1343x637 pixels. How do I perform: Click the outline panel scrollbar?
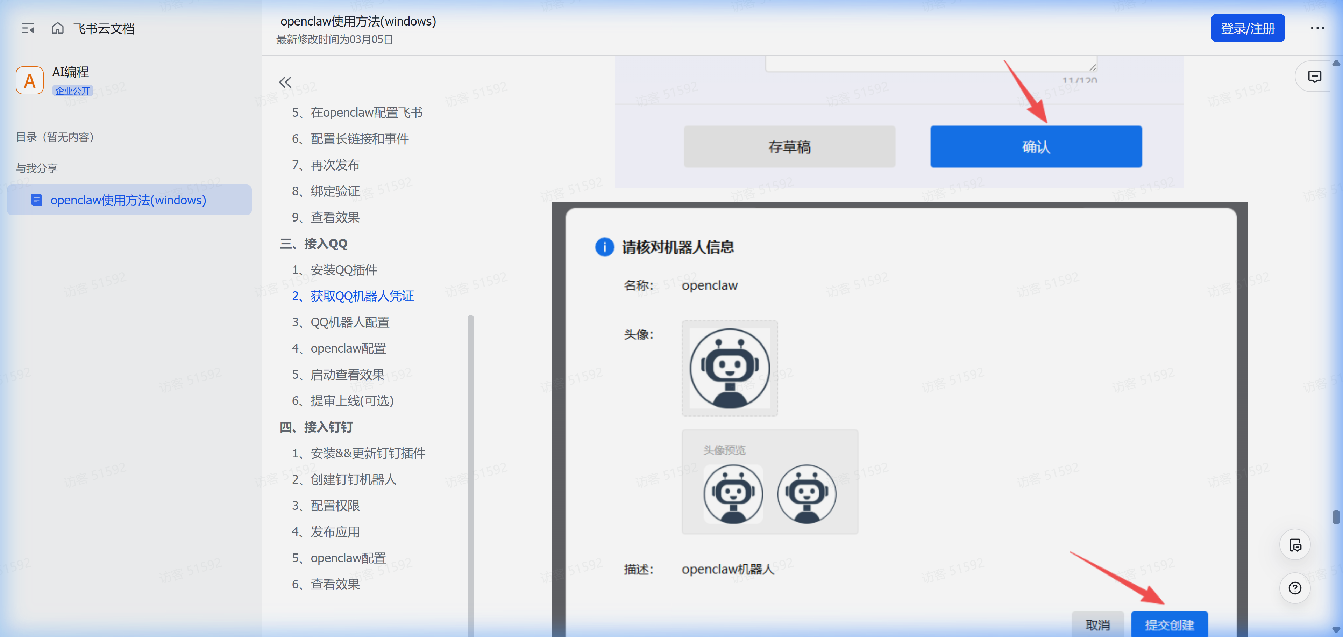tap(471, 469)
